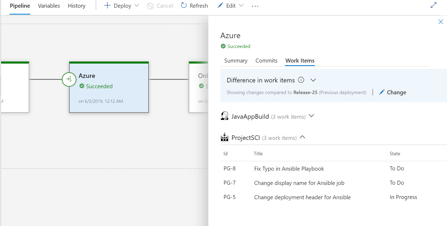Select the Azure stage card
Viewport: 447px width, 226px height.
(x=109, y=87)
